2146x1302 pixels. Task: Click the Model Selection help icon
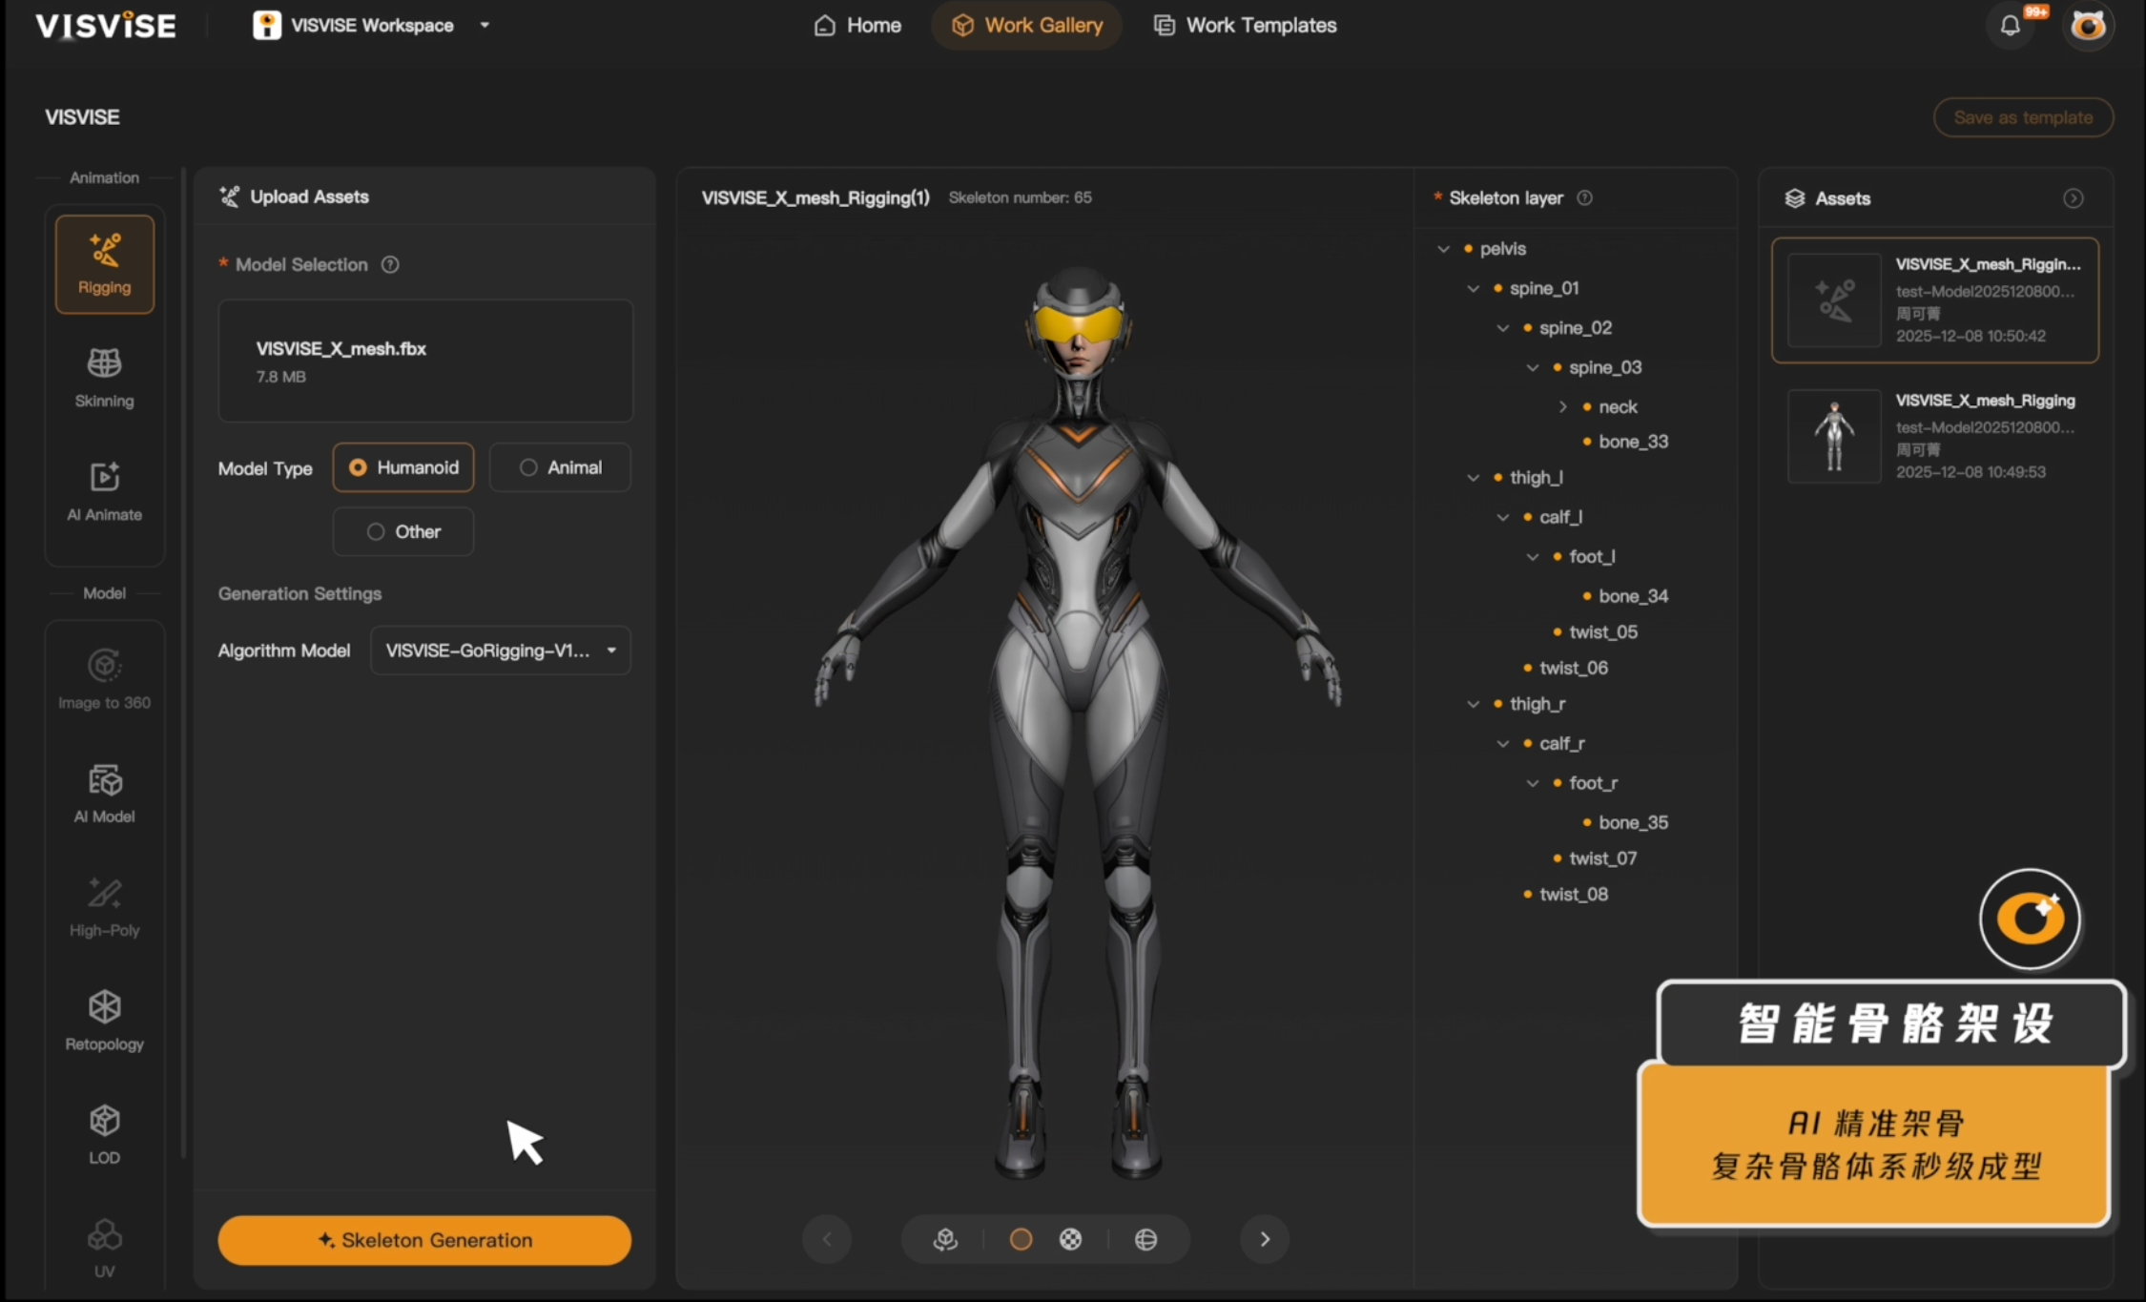[x=390, y=264]
